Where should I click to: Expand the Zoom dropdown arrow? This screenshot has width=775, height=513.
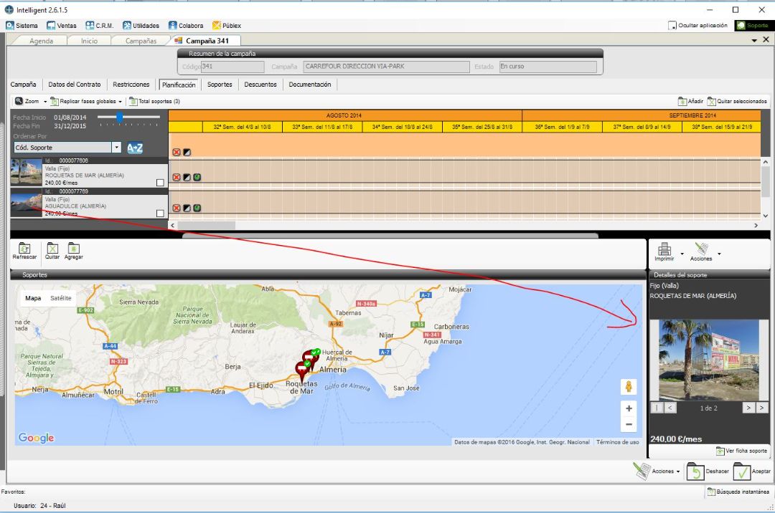click(45, 102)
